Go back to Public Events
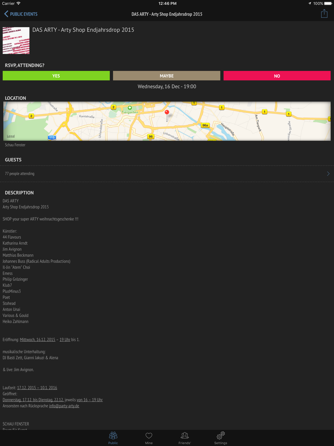Viewport: 334px width, 446px height. point(21,14)
